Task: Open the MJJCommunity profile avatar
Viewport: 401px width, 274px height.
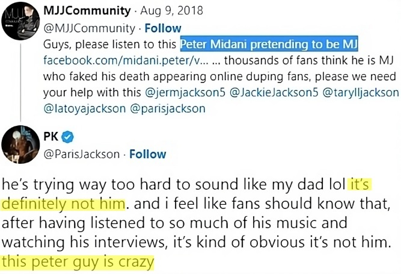Action: click(x=20, y=20)
